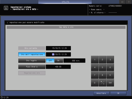
Task: Open the Fuso Orario setting
Action: point(32,67)
